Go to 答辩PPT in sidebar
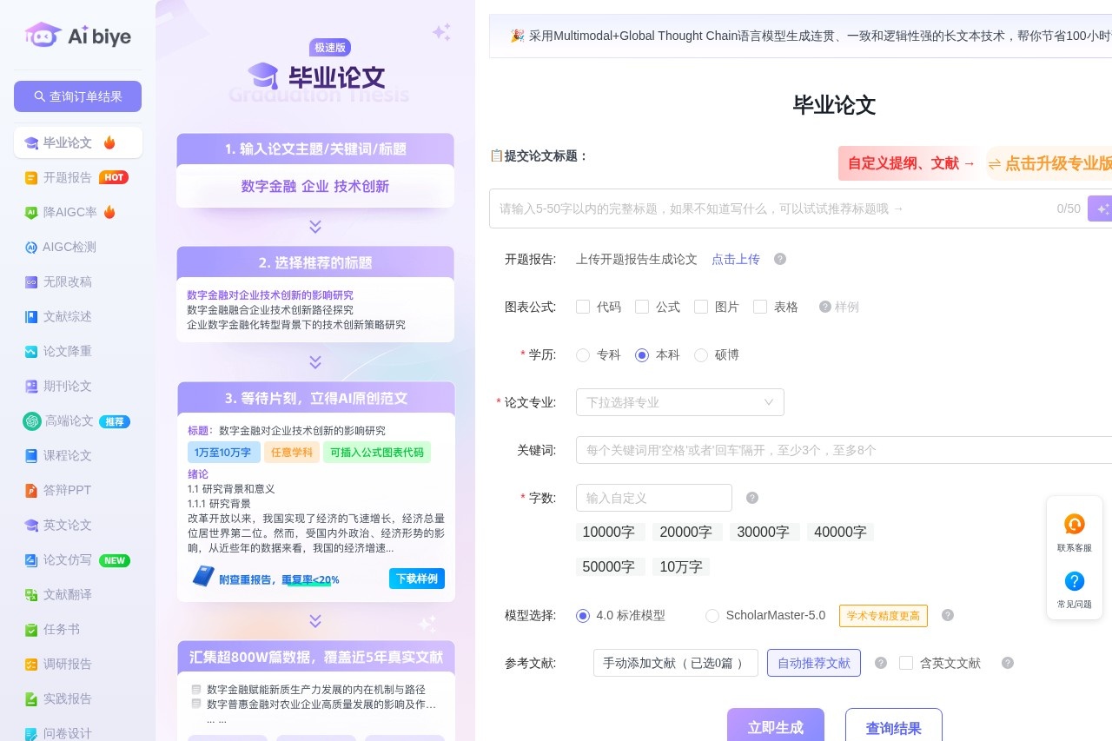 pyautogui.click(x=68, y=490)
